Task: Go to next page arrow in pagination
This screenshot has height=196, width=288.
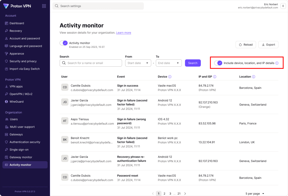Action: [x=185, y=193]
